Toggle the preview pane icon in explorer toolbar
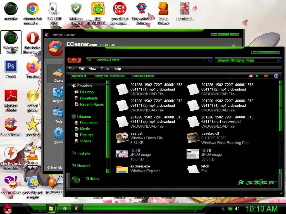The image size is (286, 214). click(266, 76)
